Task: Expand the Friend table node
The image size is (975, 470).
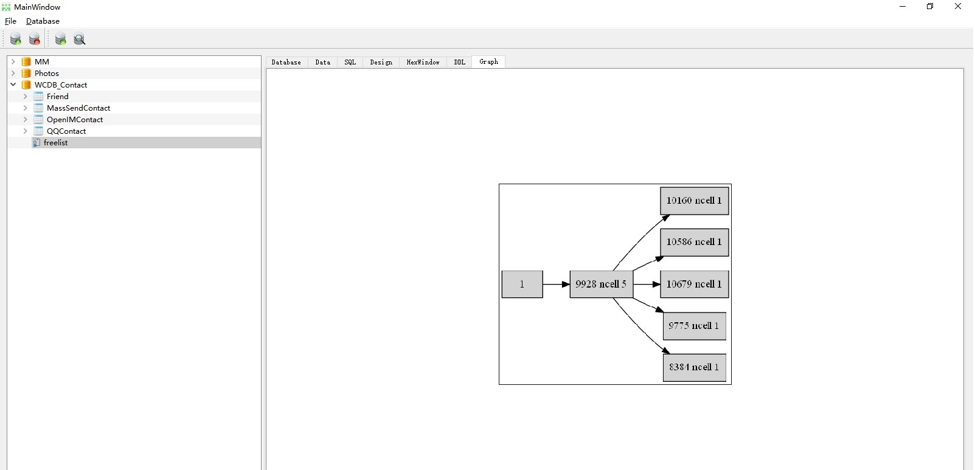Action: click(25, 96)
